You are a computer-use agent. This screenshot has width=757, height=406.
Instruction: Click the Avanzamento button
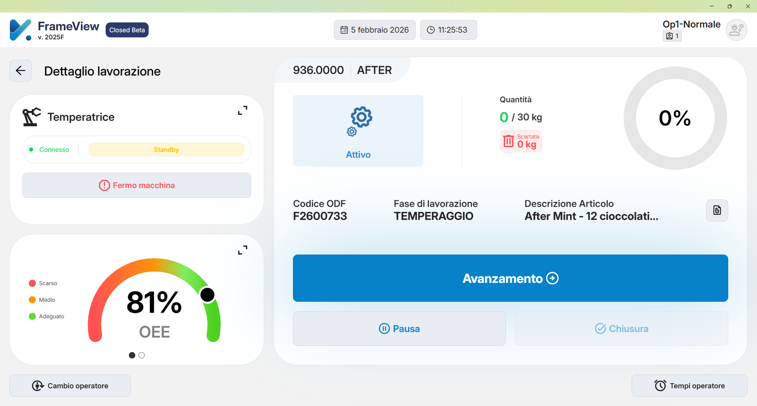510,278
